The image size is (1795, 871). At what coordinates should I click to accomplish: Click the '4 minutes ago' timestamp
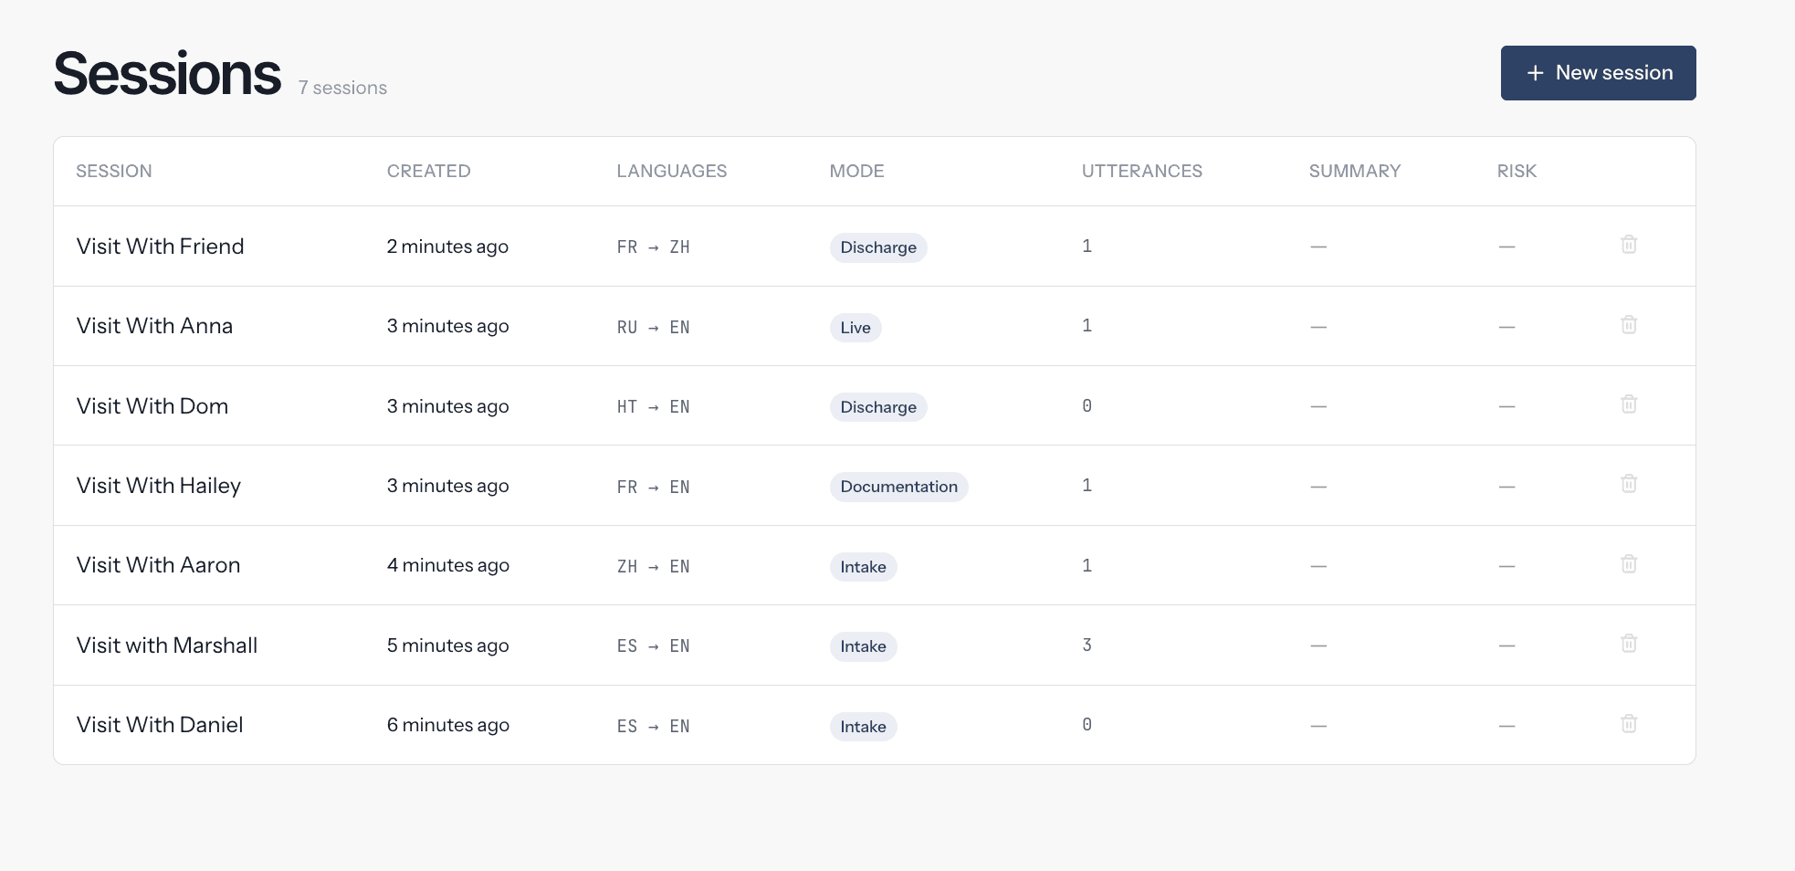pyautogui.click(x=448, y=565)
